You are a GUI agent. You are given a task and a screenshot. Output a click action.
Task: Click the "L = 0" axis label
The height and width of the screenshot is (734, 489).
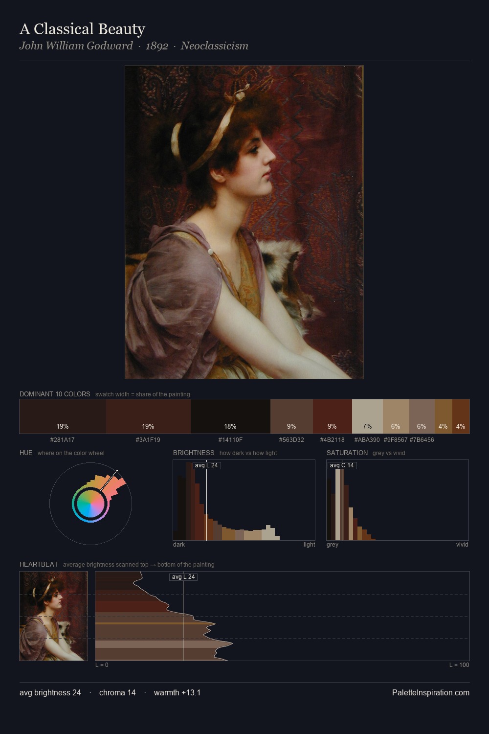click(102, 665)
